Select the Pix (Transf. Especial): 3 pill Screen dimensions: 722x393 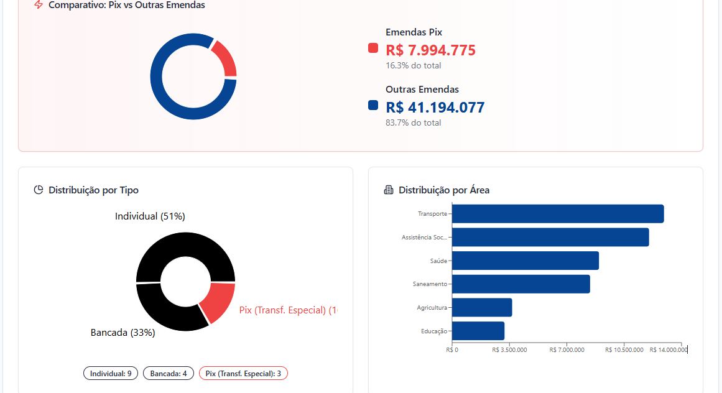point(243,374)
